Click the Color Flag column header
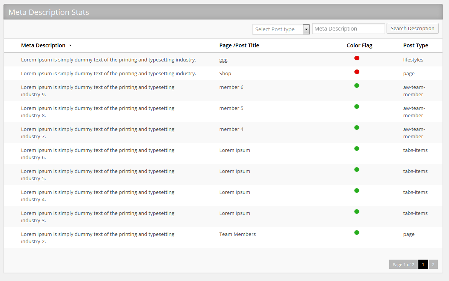The height and width of the screenshot is (281, 449). pyautogui.click(x=359, y=46)
